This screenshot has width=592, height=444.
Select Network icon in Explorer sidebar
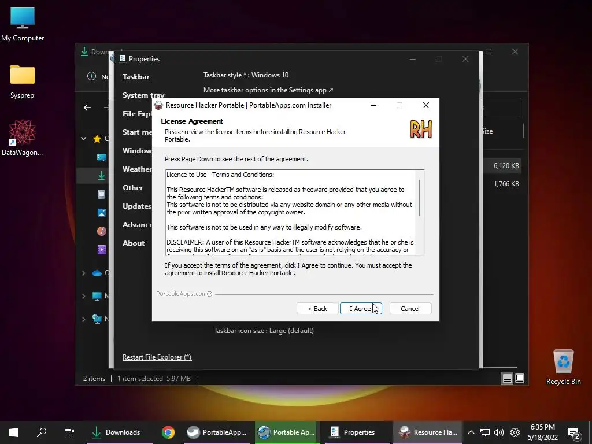[x=97, y=319]
